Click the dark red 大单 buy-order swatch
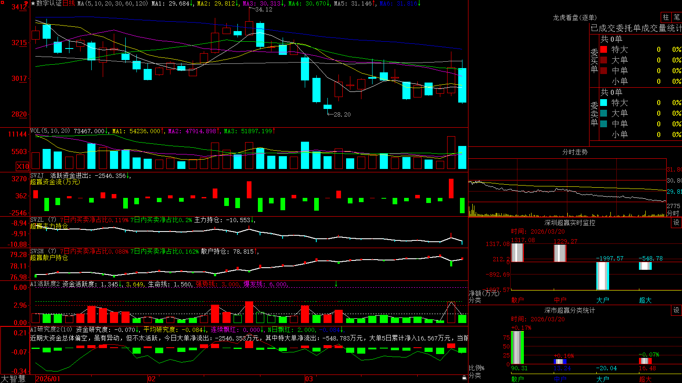The height and width of the screenshot is (383, 682). coord(604,60)
